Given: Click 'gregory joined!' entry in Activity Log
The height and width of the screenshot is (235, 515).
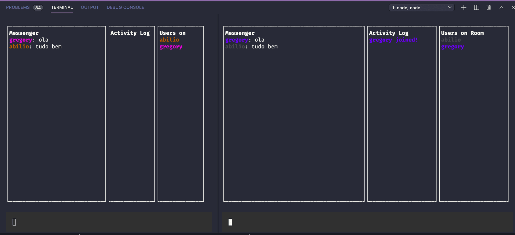Looking at the screenshot, I should [393, 40].
